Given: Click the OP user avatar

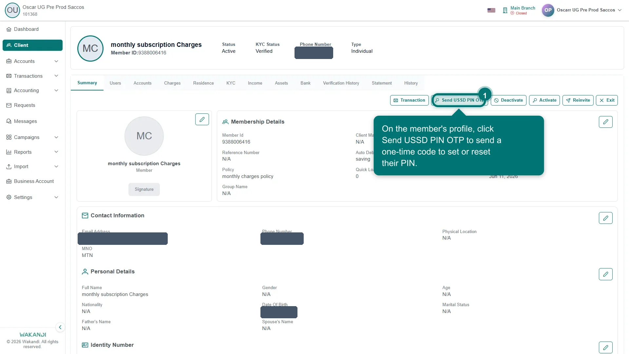Looking at the screenshot, I should pos(548,10).
